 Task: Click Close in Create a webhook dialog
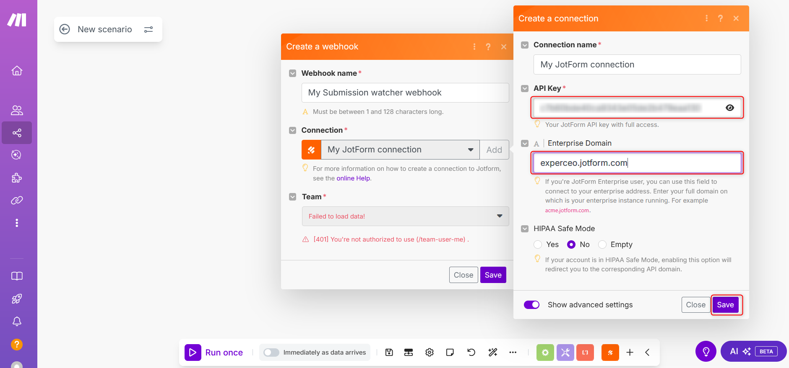pos(464,275)
